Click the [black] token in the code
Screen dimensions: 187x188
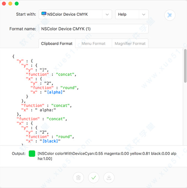tap(50, 141)
